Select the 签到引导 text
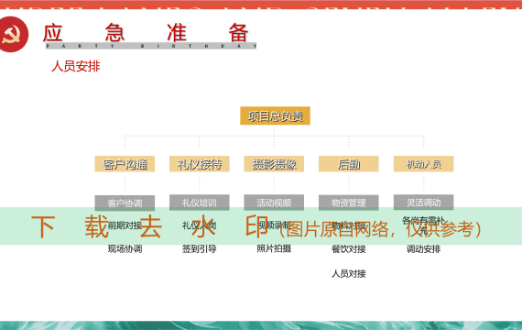Viewport: 522px width, 330px height. coord(200,248)
